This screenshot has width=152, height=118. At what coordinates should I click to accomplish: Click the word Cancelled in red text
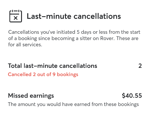[x=20, y=74]
